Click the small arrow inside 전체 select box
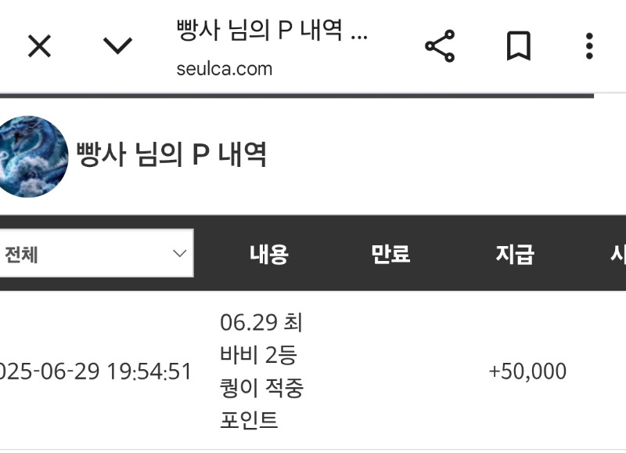This screenshot has width=626, height=453. pyautogui.click(x=180, y=253)
